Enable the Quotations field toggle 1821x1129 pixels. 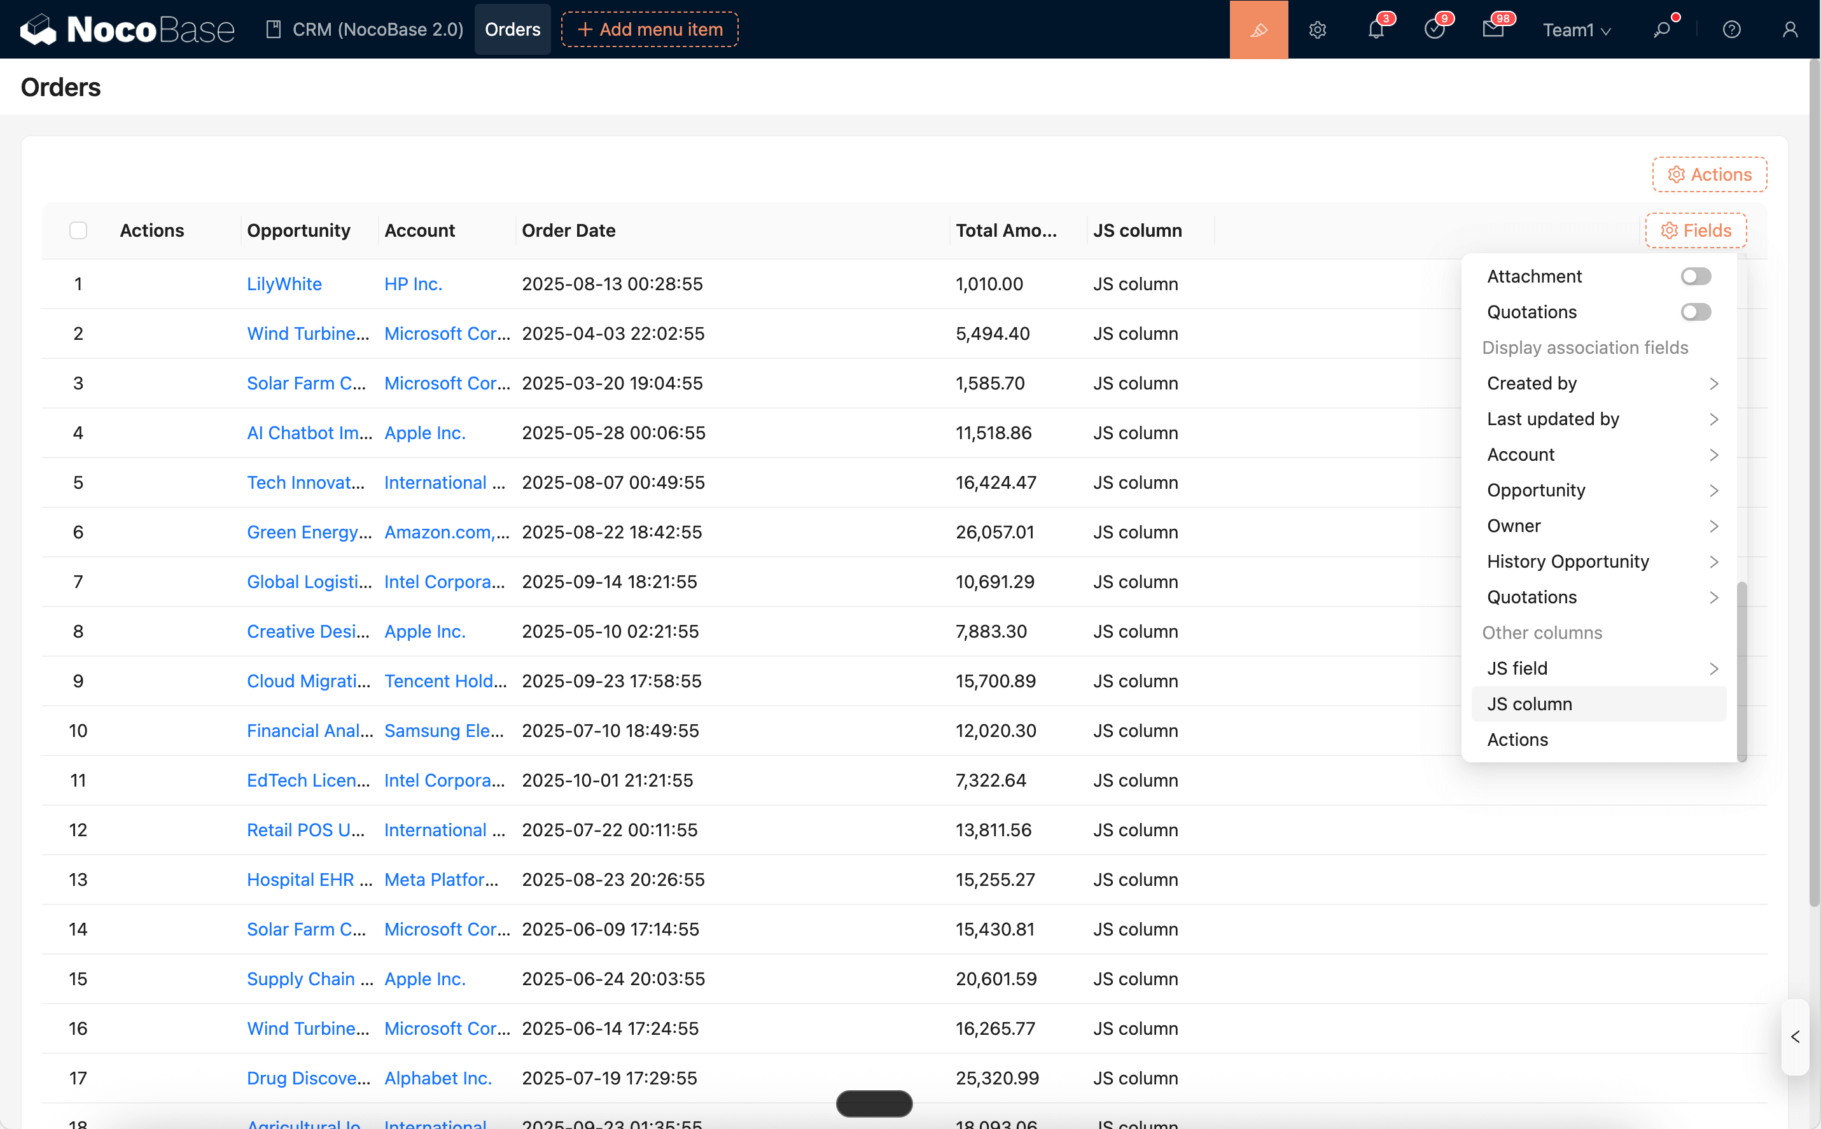coord(1695,312)
